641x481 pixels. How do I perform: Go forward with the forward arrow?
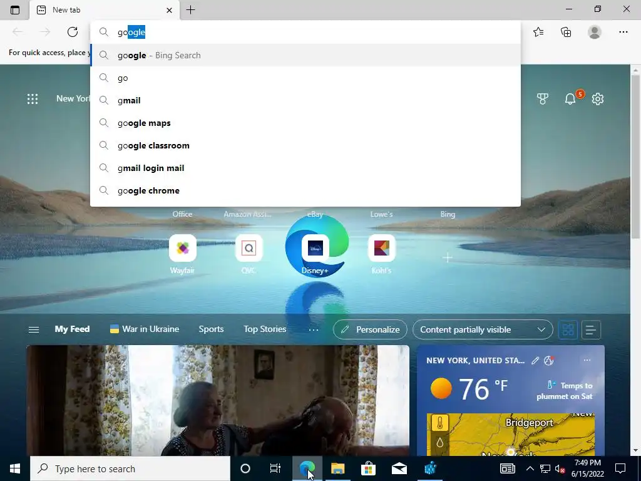(x=45, y=32)
